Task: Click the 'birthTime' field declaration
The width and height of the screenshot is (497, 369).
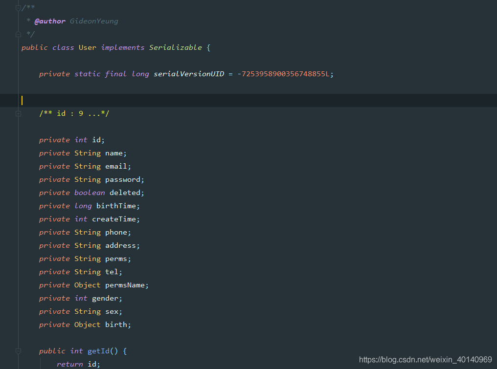Action: (116, 205)
